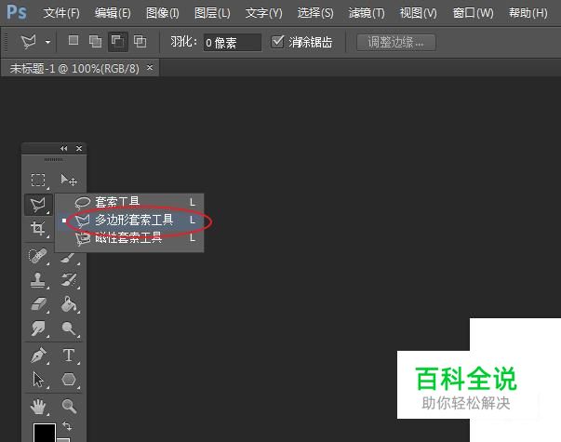Click the 羽化 feather value field
The height and width of the screenshot is (442, 561).
click(233, 43)
